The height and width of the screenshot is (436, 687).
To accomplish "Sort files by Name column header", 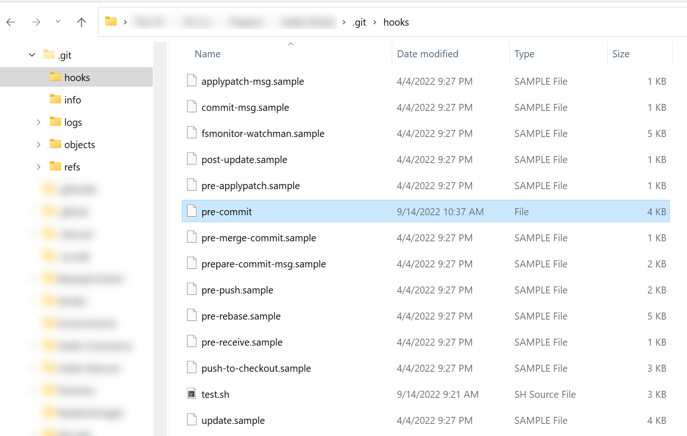I will 208,54.
